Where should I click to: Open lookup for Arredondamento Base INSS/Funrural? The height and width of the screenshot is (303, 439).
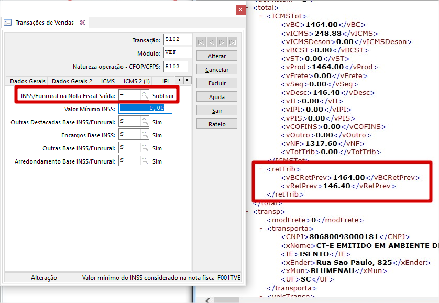tap(145, 161)
